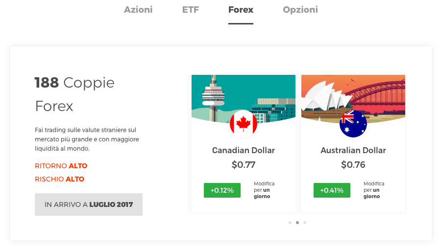Screen dimensions: 440x249
Task: Select the first carousel dot
Action: tap(290, 223)
